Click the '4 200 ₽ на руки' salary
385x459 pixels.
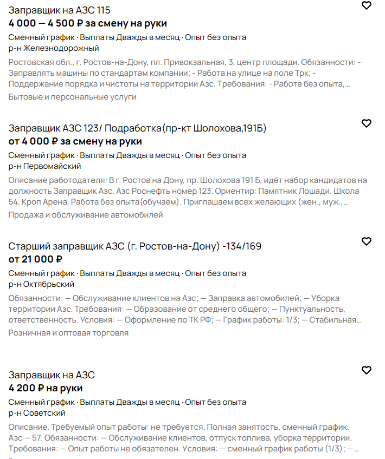coord(46,388)
